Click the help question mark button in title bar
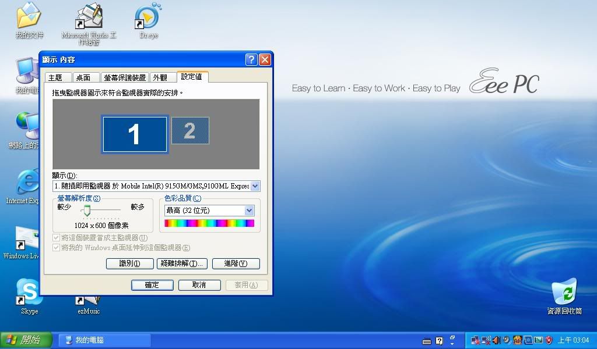Viewport: 597px width, 349px height. point(251,59)
